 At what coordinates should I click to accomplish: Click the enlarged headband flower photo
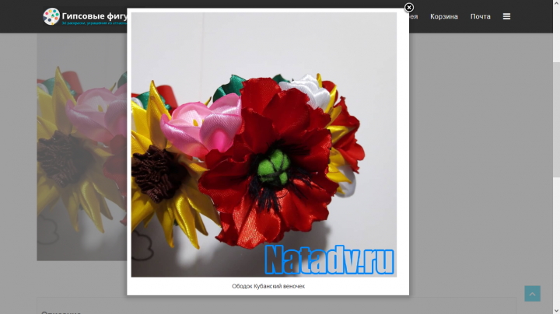click(264, 145)
